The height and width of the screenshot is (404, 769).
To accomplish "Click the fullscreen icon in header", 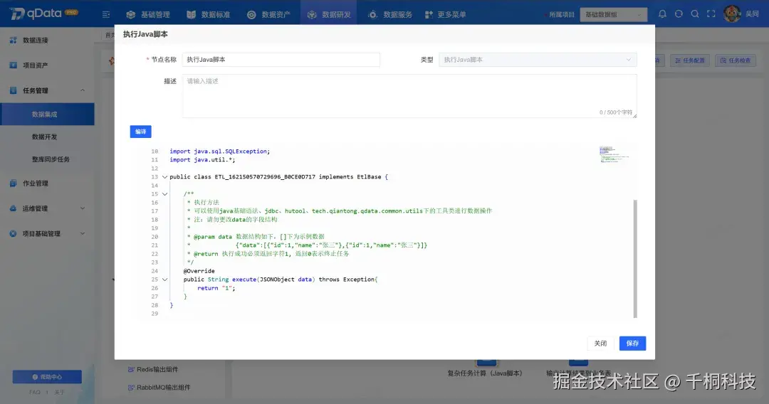I will 711,14.
